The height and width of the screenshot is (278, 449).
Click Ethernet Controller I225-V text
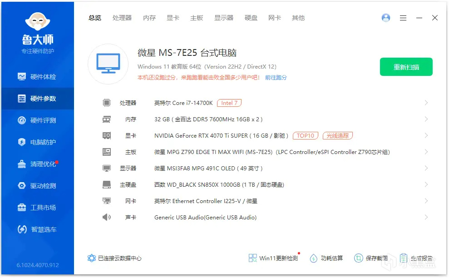[207, 201]
